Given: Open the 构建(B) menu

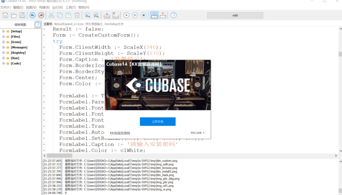Looking at the screenshot, I should [x=44, y=7].
